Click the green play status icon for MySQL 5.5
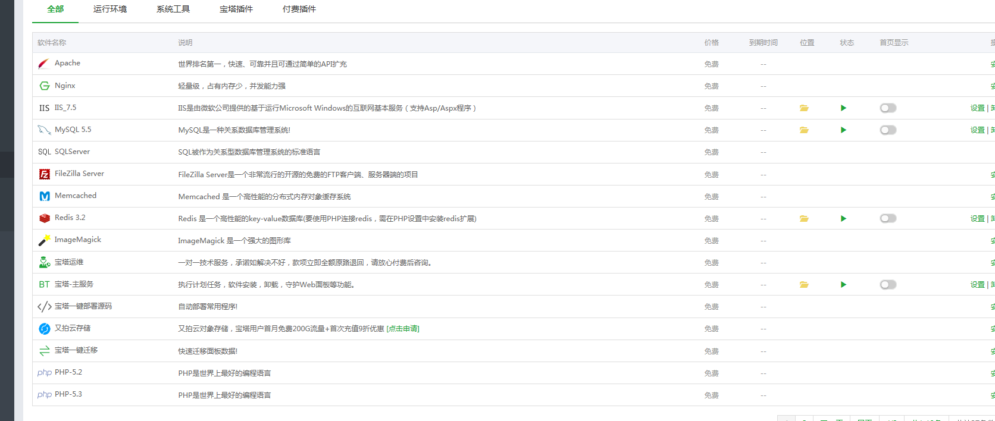 (x=843, y=130)
